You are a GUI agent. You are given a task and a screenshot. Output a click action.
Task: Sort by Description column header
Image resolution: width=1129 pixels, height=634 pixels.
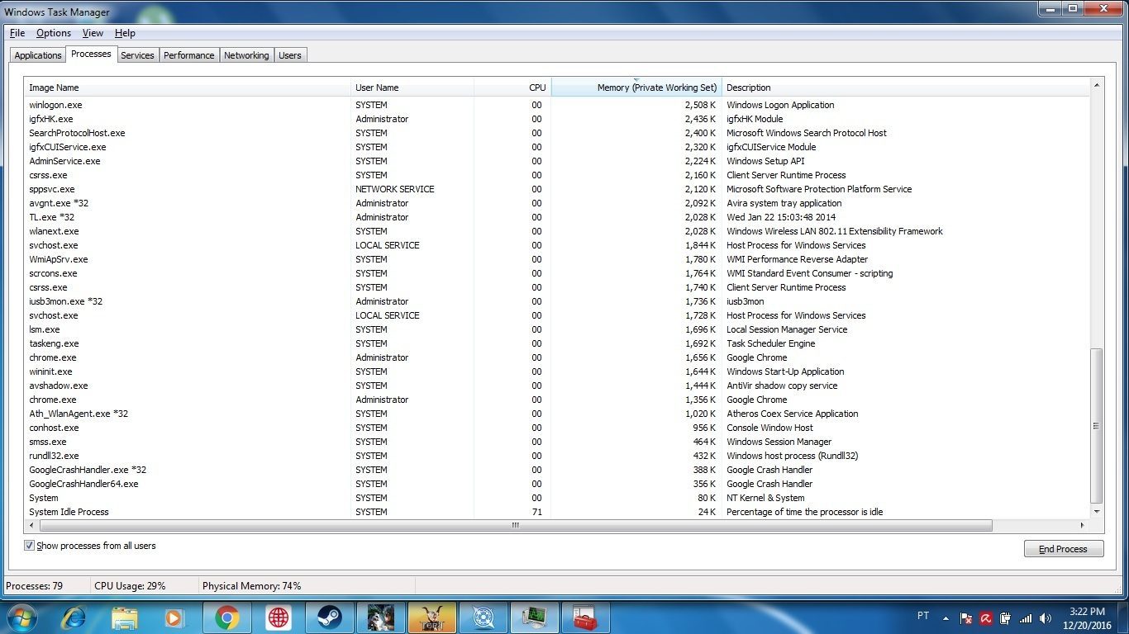point(906,88)
